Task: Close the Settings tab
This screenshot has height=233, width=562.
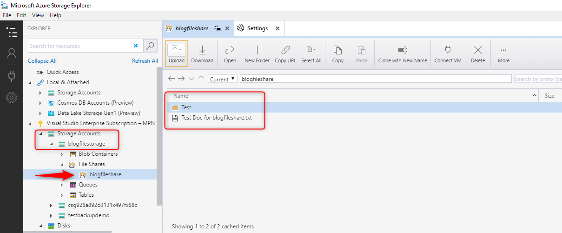Action: [x=278, y=28]
